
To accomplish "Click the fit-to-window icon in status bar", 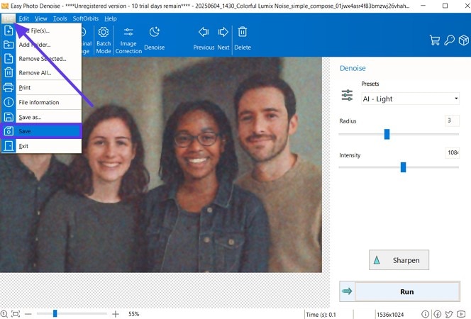I will [x=16, y=314].
